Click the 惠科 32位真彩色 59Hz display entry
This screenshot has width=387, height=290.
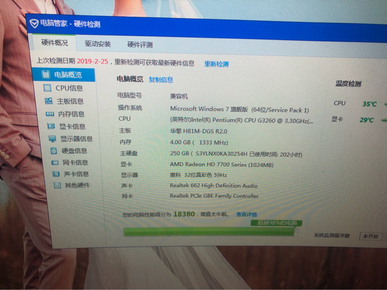coord(198,175)
